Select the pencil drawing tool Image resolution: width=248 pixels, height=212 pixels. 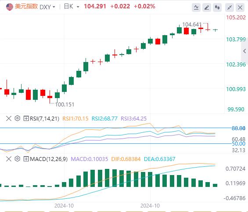207,7
